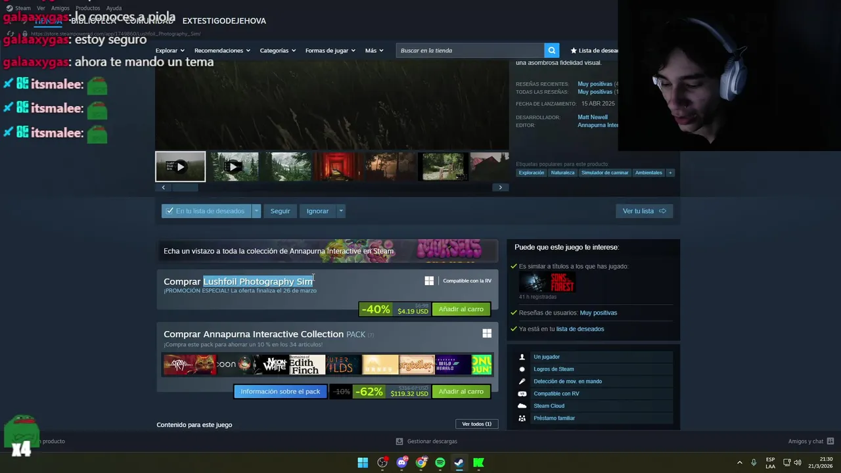Expand more tags with the plus button
The height and width of the screenshot is (473, 841).
[670, 173]
